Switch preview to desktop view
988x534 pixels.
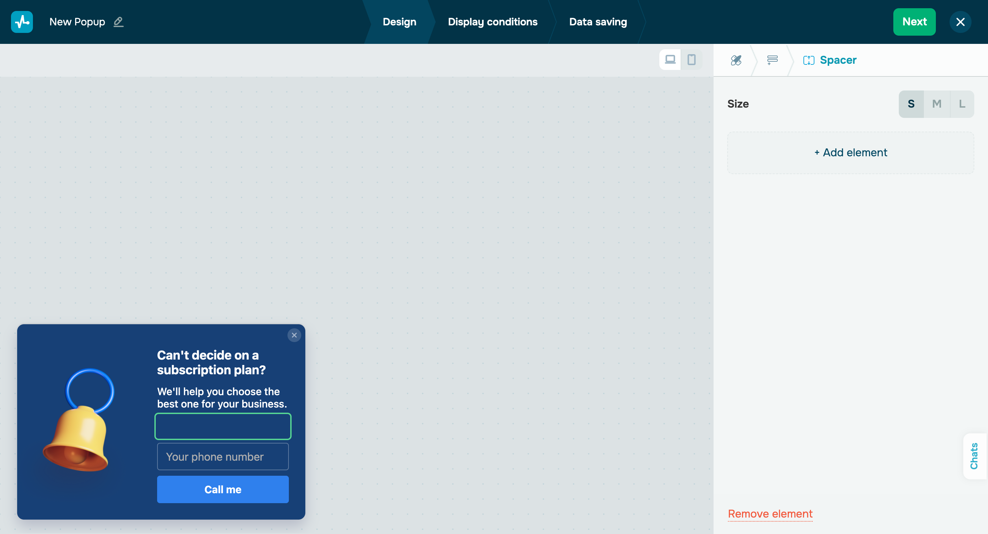pos(670,60)
